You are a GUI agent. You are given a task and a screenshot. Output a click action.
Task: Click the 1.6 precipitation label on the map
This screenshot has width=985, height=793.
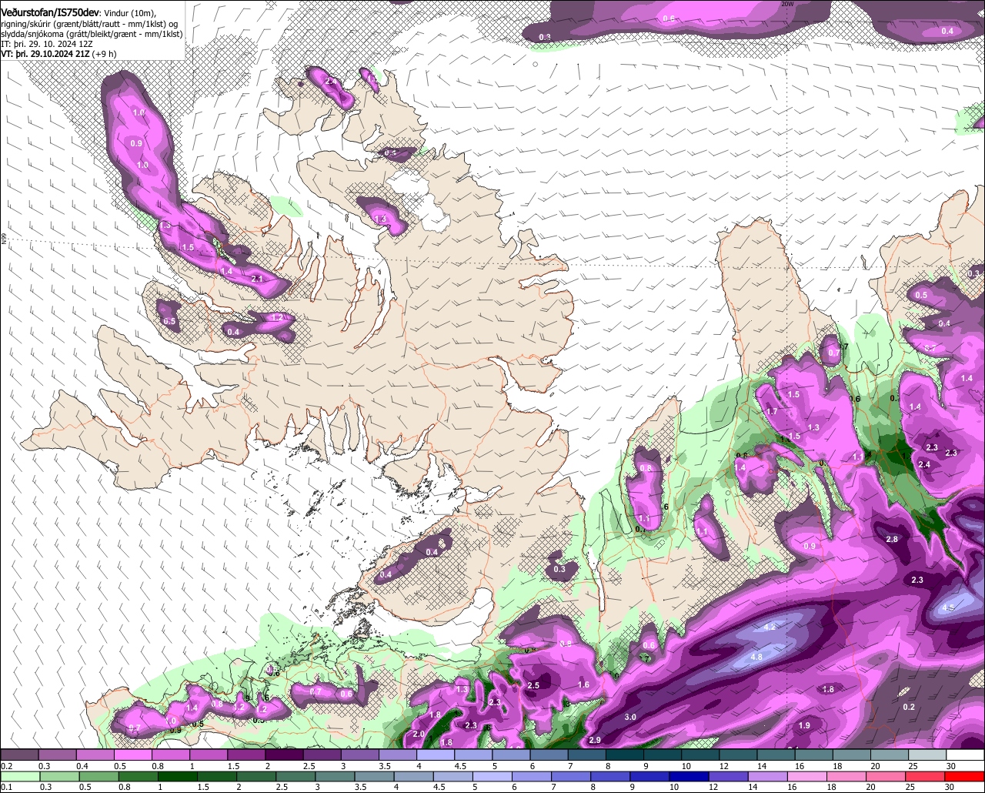[583, 684]
